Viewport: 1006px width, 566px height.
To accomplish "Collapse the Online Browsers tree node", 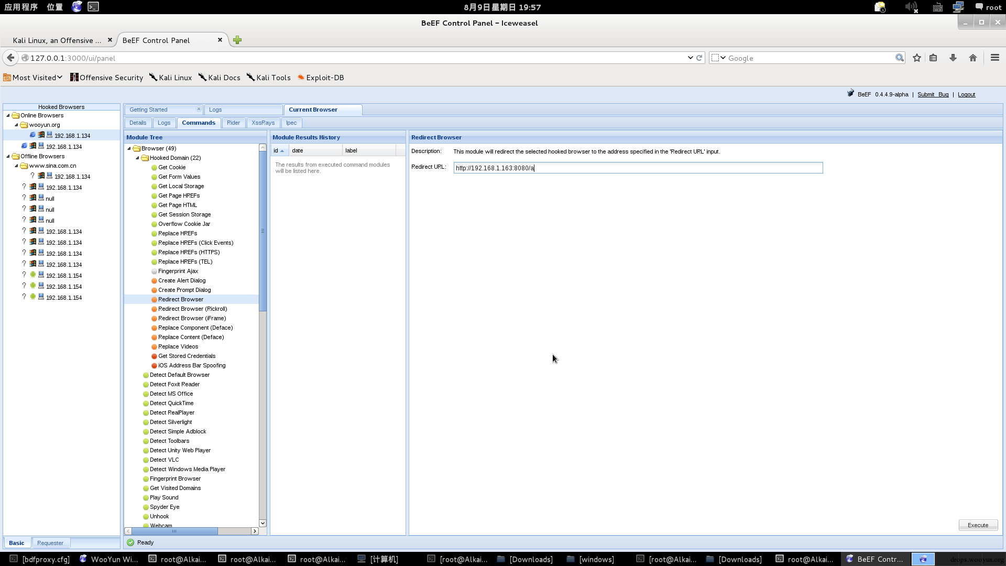I will [8, 115].
